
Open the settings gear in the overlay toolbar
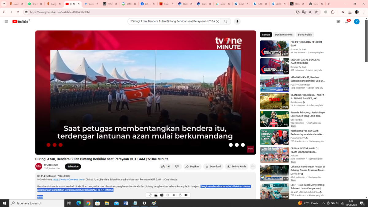pyautogui.click(x=186, y=195)
